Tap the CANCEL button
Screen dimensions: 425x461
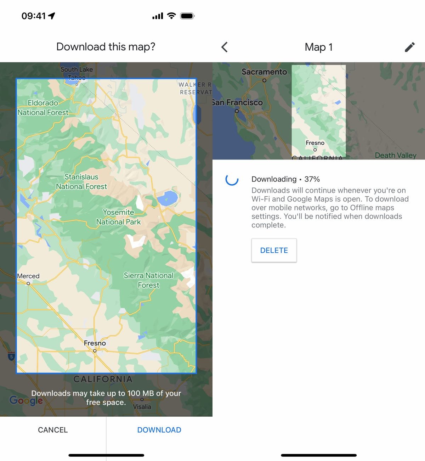pos(53,430)
